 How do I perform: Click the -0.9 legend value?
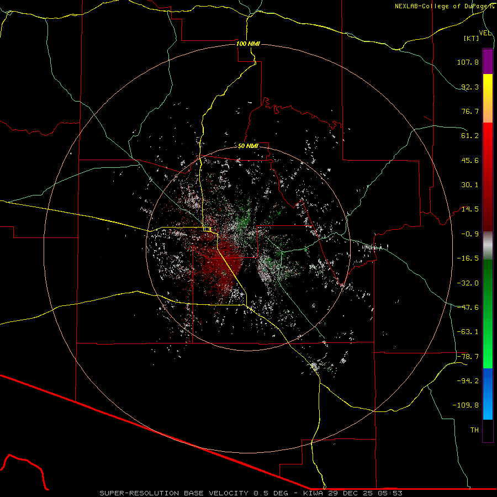[470, 234]
